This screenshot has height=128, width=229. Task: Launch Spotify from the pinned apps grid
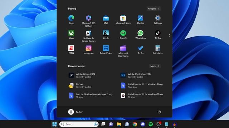click(x=123, y=35)
